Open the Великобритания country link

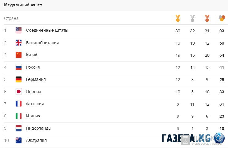point(42,43)
